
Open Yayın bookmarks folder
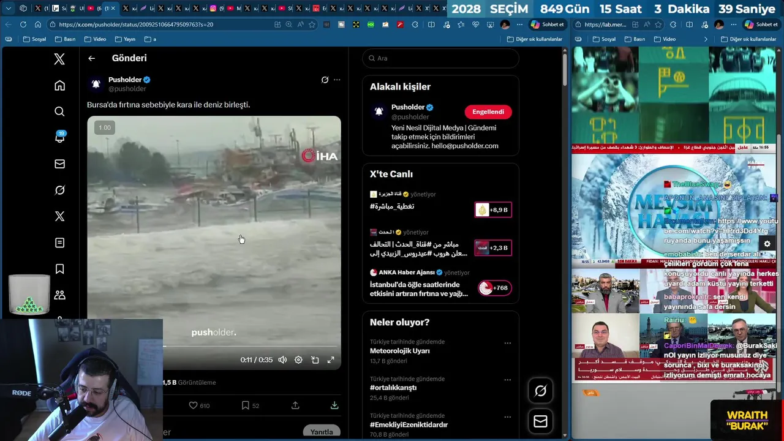tap(125, 39)
